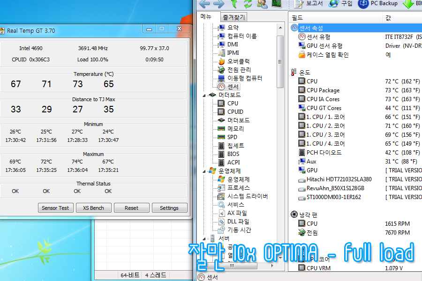
Task: Select the Hitachi HDT721032SLA380 row
Action: [x=356, y=179]
